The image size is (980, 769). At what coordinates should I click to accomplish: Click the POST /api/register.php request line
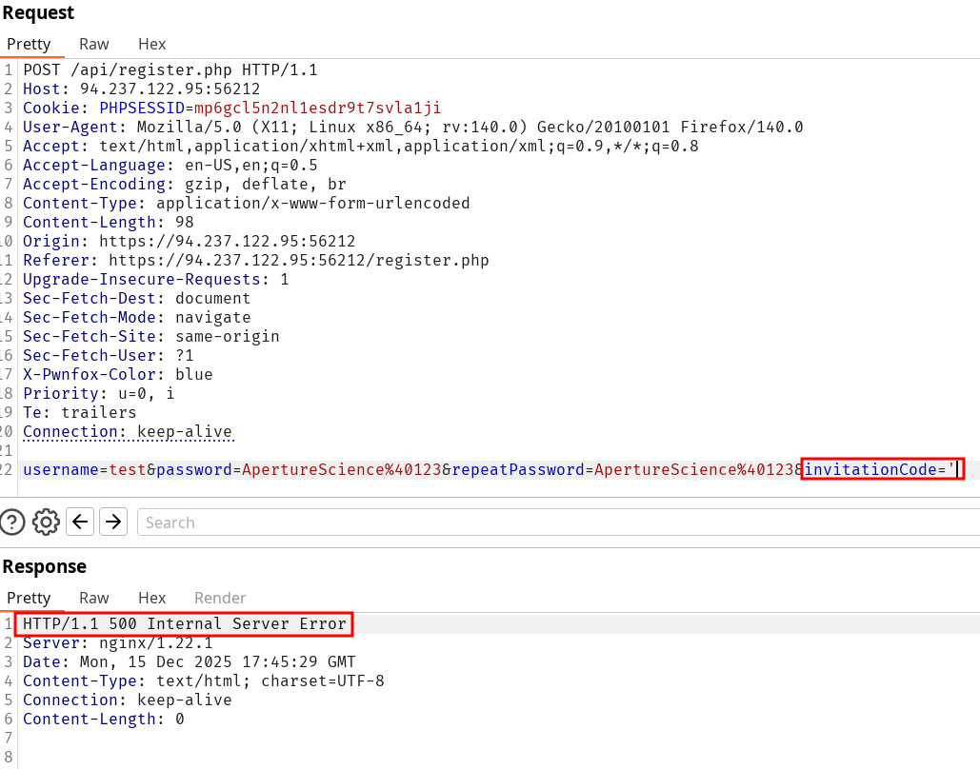[170, 69]
